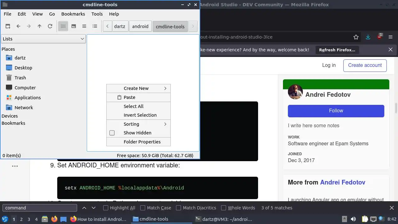This screenshot has width=398, height=224.
Task: Close the Firefox find bar
Action: pyautogui.click(x=392, y=208)
